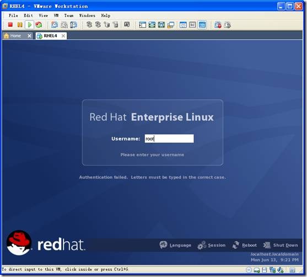Show the summary view toolbar icon
Viewport: 307px width, 277px height.
click(x=183, y=25)
